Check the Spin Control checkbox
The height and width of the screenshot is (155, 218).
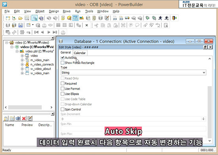(62, 109)
